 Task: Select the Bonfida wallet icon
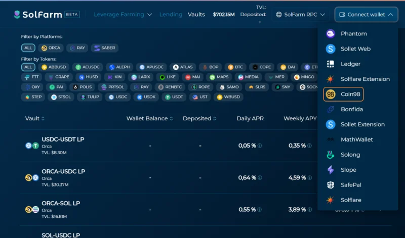pos(331,109)
